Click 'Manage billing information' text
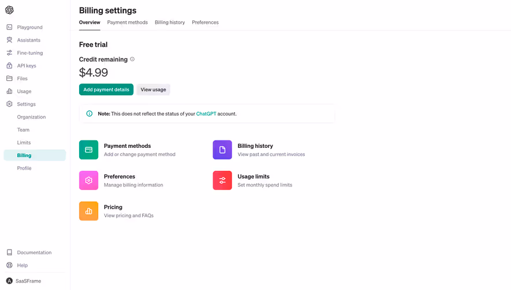The width and height of the screenshot is (511, 290). (133, 185)
